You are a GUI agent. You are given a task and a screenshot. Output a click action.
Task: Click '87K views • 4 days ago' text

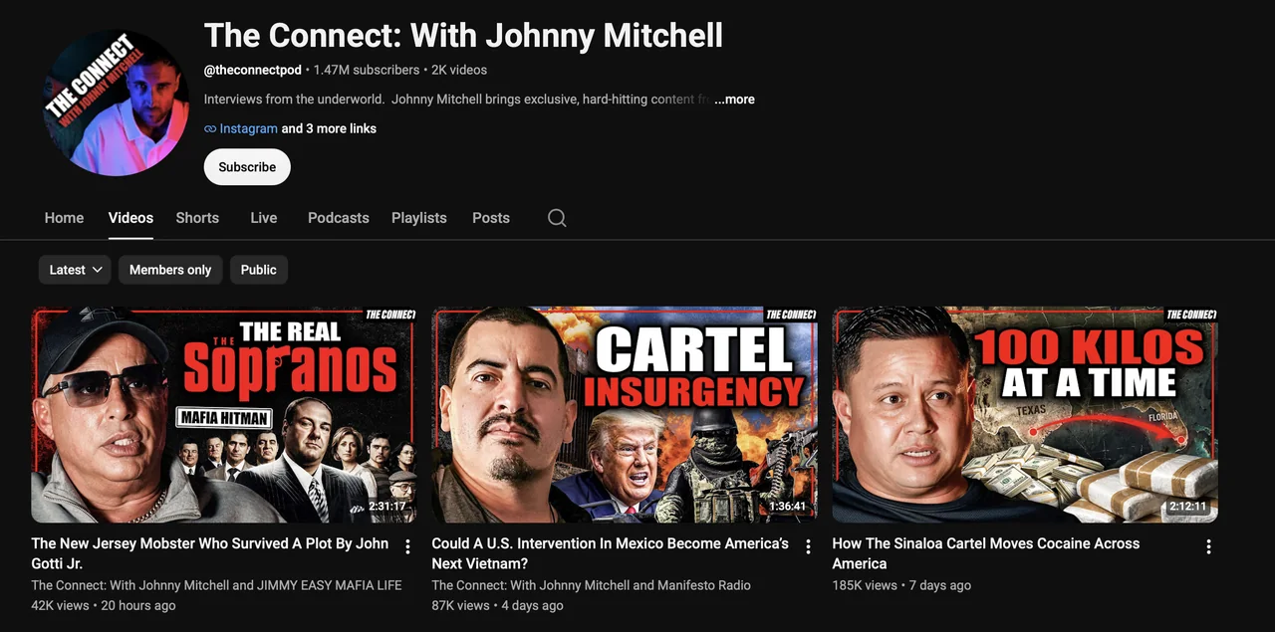[497, 605]
